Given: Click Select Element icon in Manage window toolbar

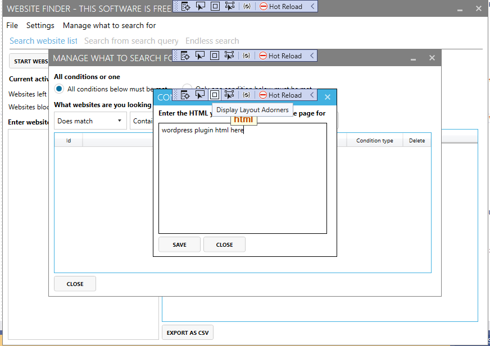Looking at the screenshot, I should [x=199, y=56].
